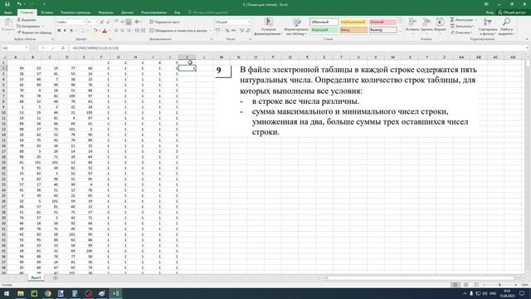Open font size combo box
This screenshot has height=299, width=531.
pyautogui.click(x=92, y=22)
